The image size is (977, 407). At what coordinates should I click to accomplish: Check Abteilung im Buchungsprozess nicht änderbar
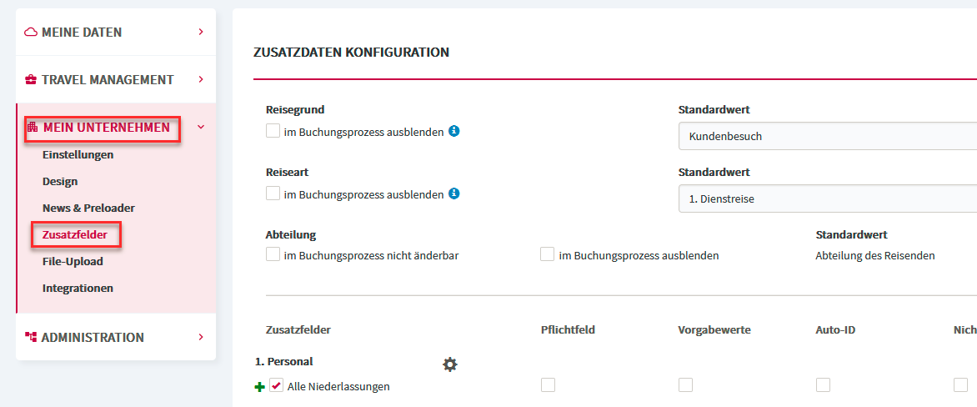273,254
